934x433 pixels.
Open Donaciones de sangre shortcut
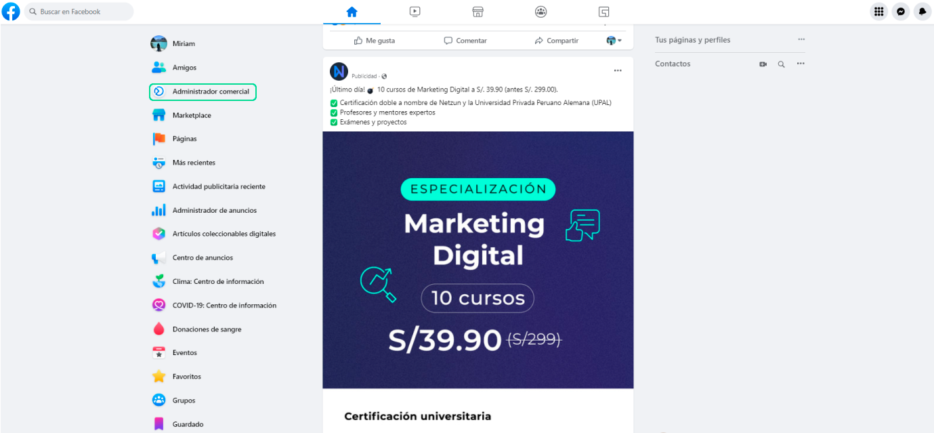click(x=207, y=329)
